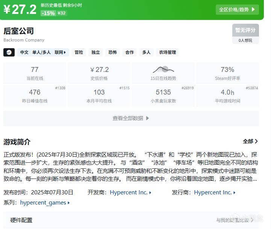The width and height of the screenshot is (271, 229).
Task: Click the 硬件配置 section heading
Action: click(21, 220)
